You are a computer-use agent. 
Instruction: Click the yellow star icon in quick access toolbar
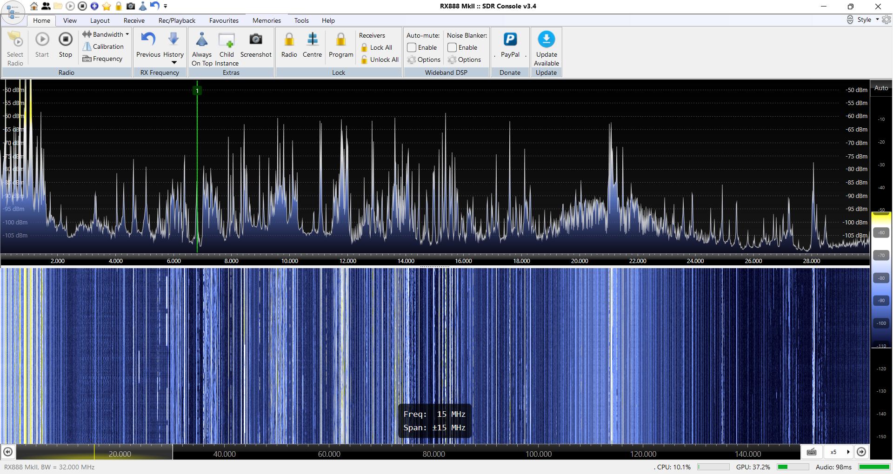(107, 6)
